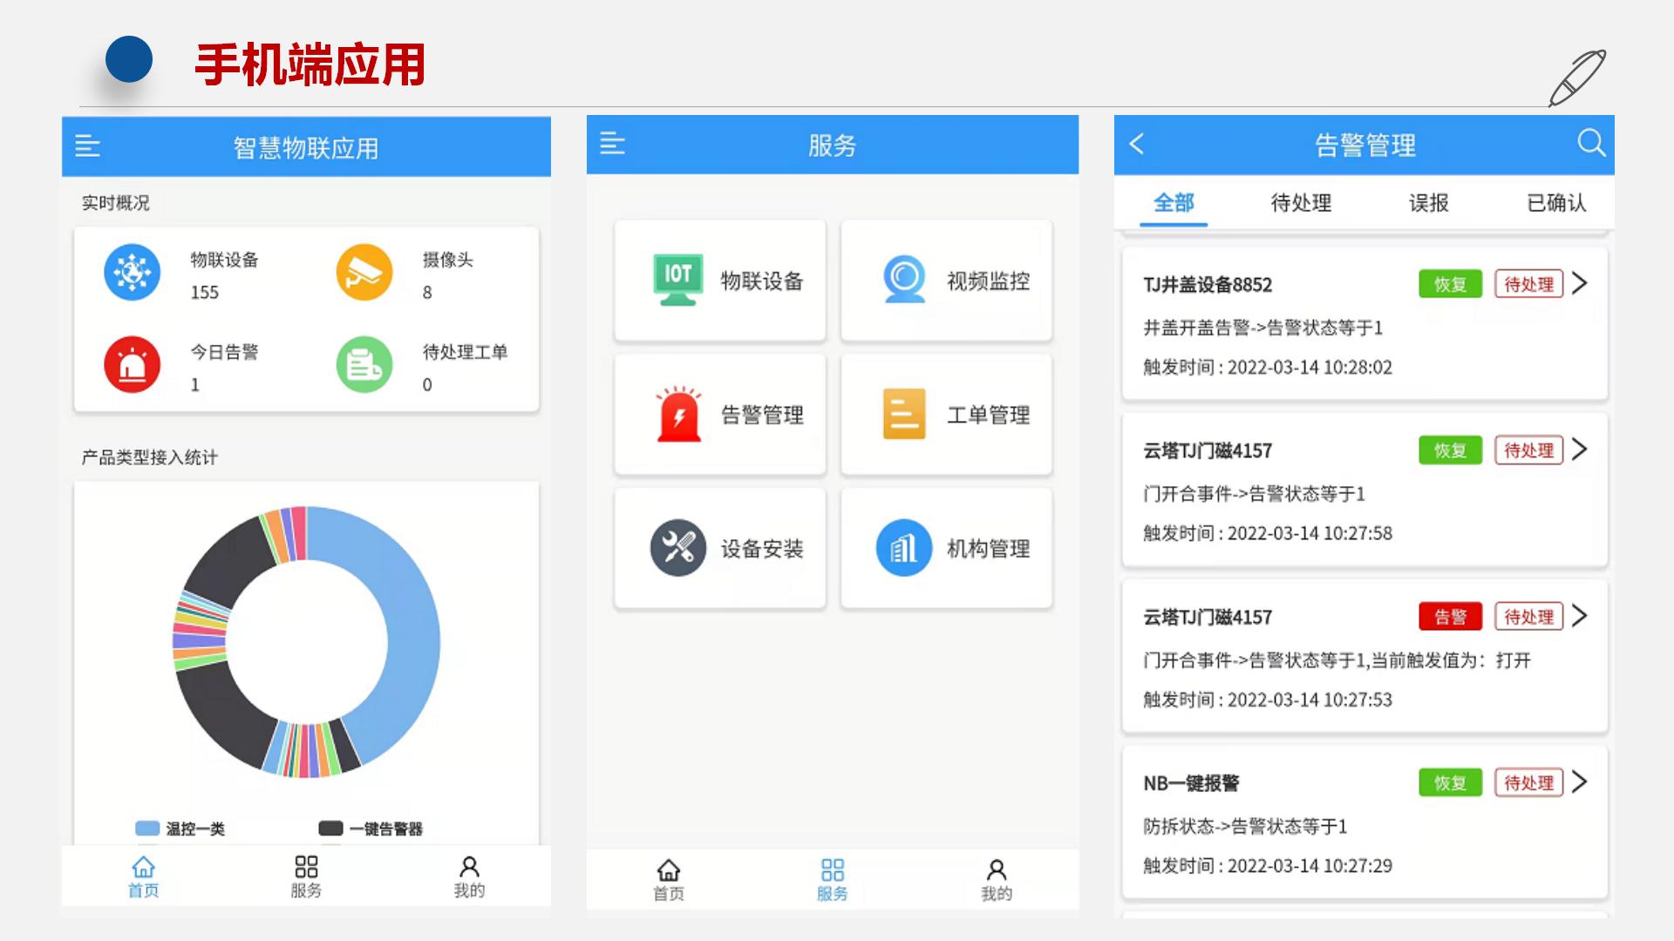Tap the back arrow on 告警管理 screen
This screenshot has height=941, width=1674.
click(x=1137, y=144)
